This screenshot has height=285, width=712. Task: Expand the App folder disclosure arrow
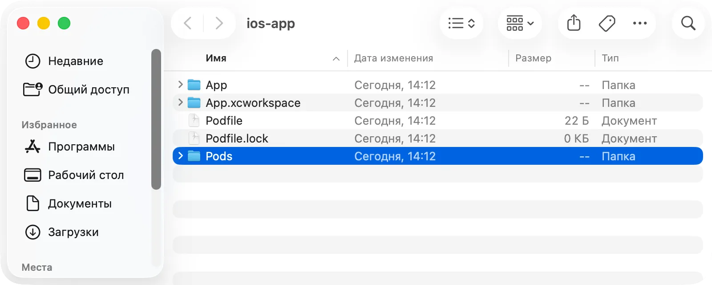pyautogui.click(x=180, y=84)
